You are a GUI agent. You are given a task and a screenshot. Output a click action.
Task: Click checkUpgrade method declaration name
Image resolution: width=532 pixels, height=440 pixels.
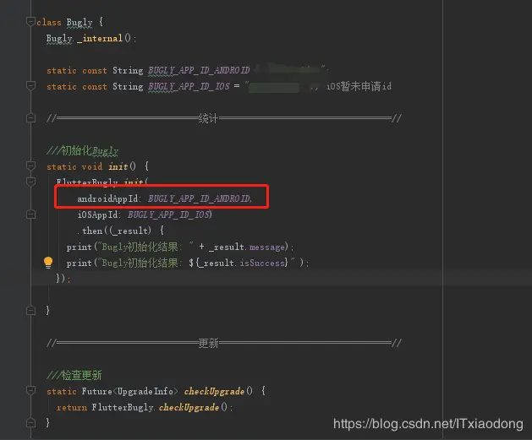pos(214,391)
